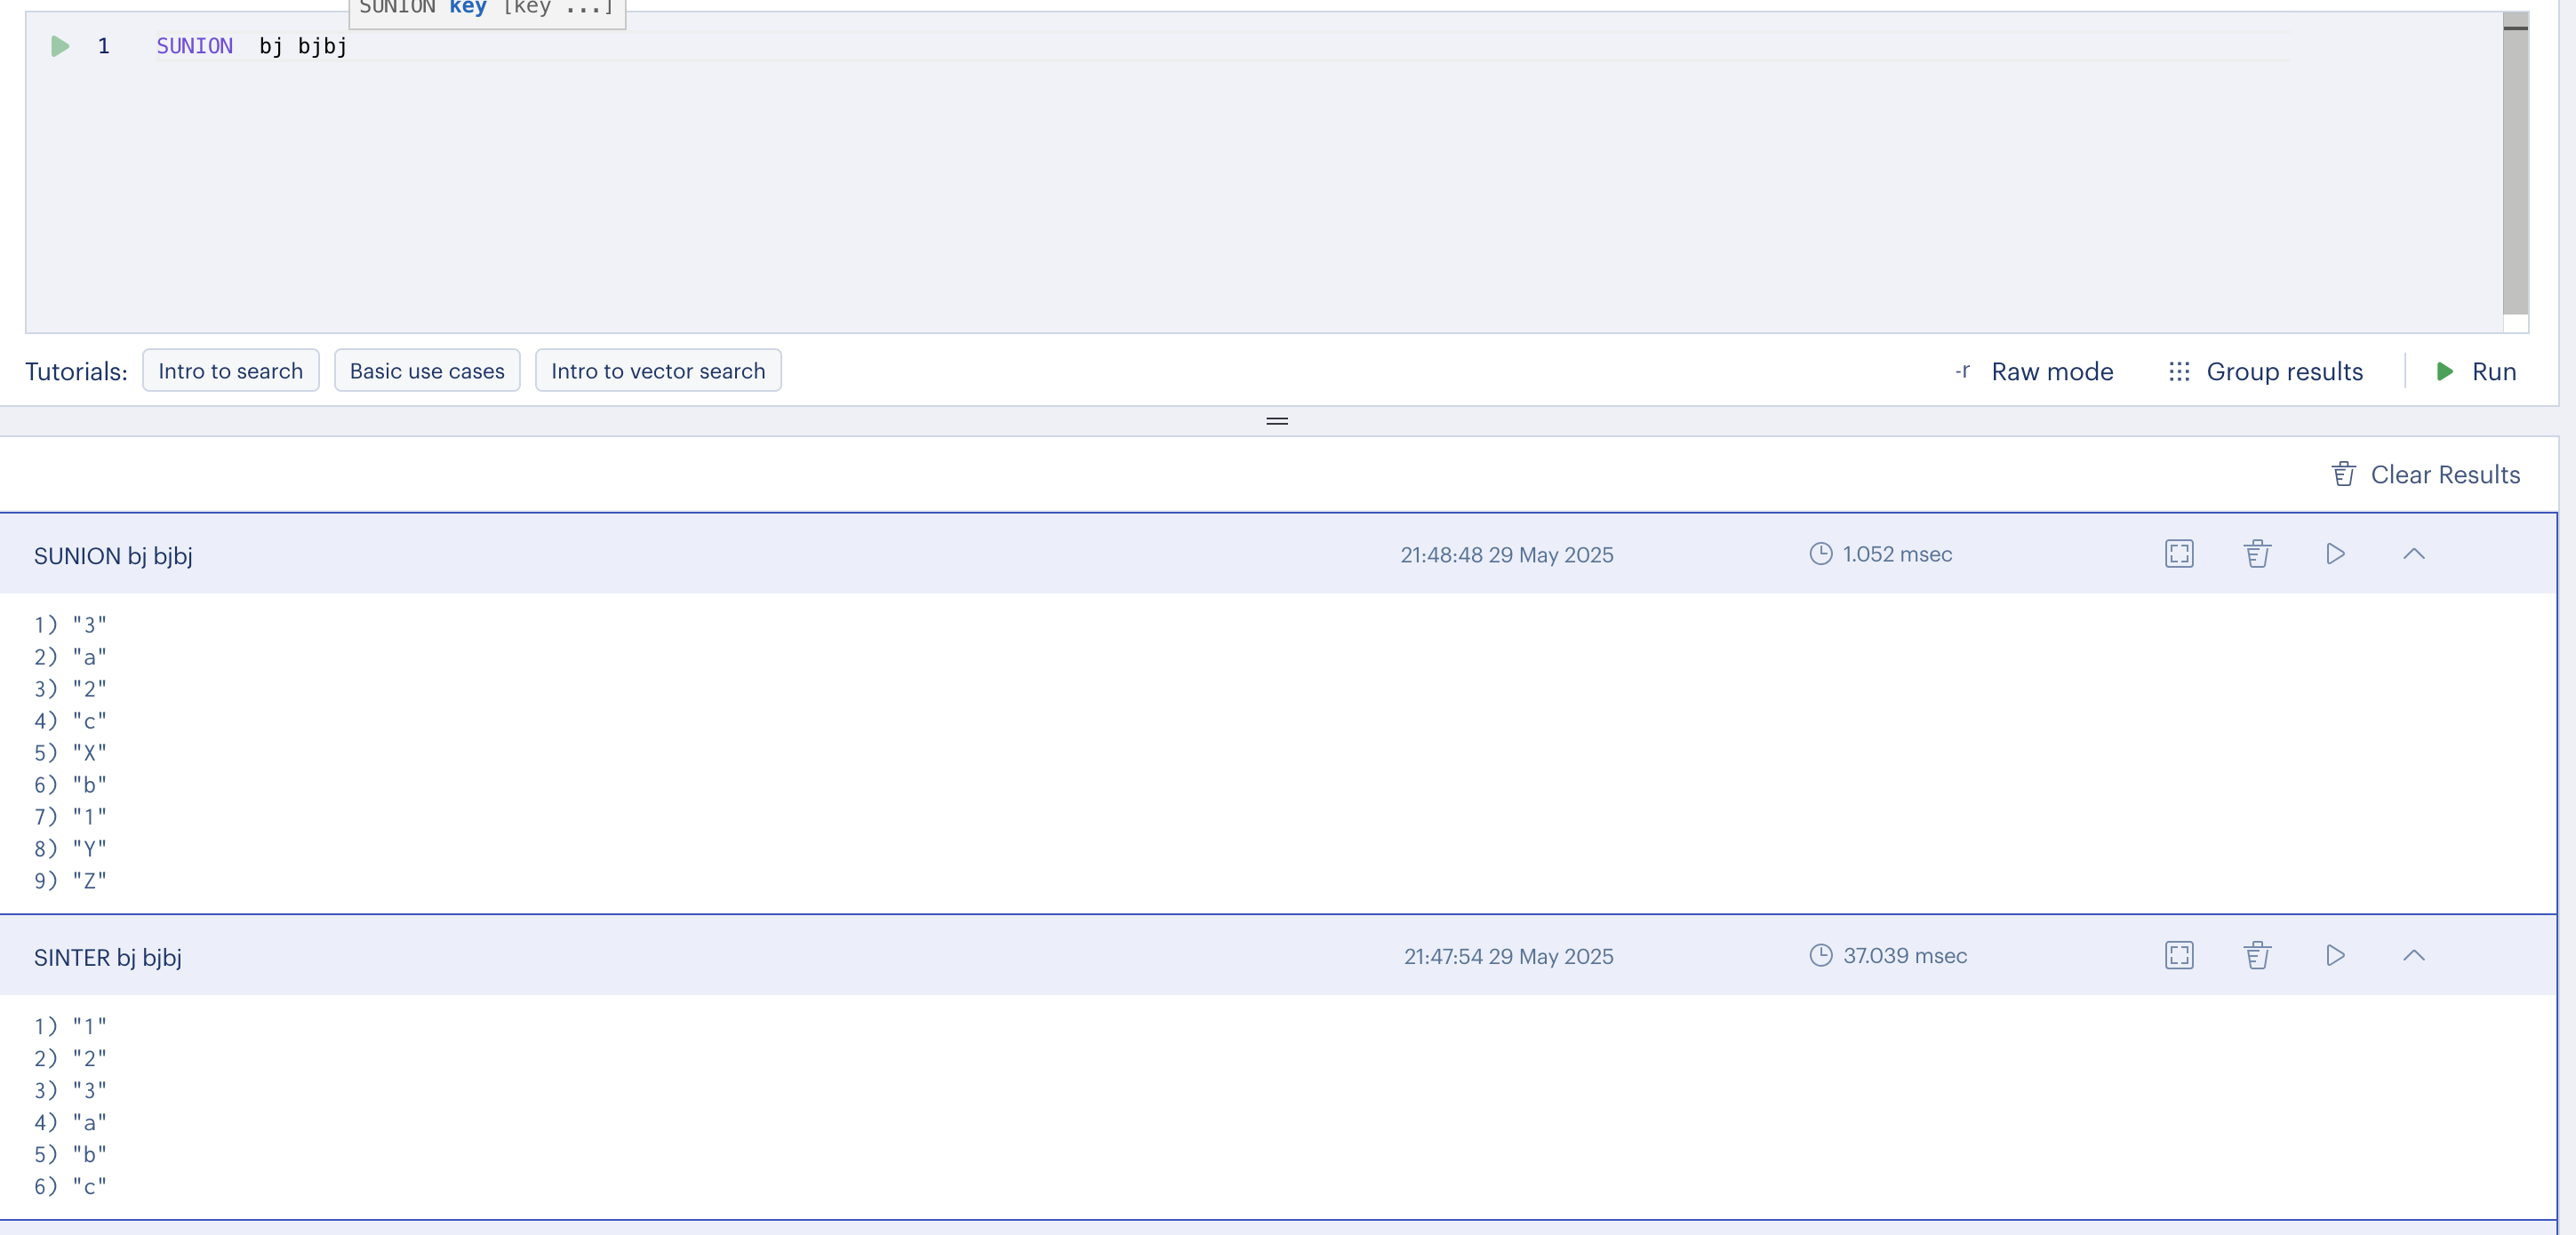
Task: Toggle Group results
Action: click(2265, 371)
